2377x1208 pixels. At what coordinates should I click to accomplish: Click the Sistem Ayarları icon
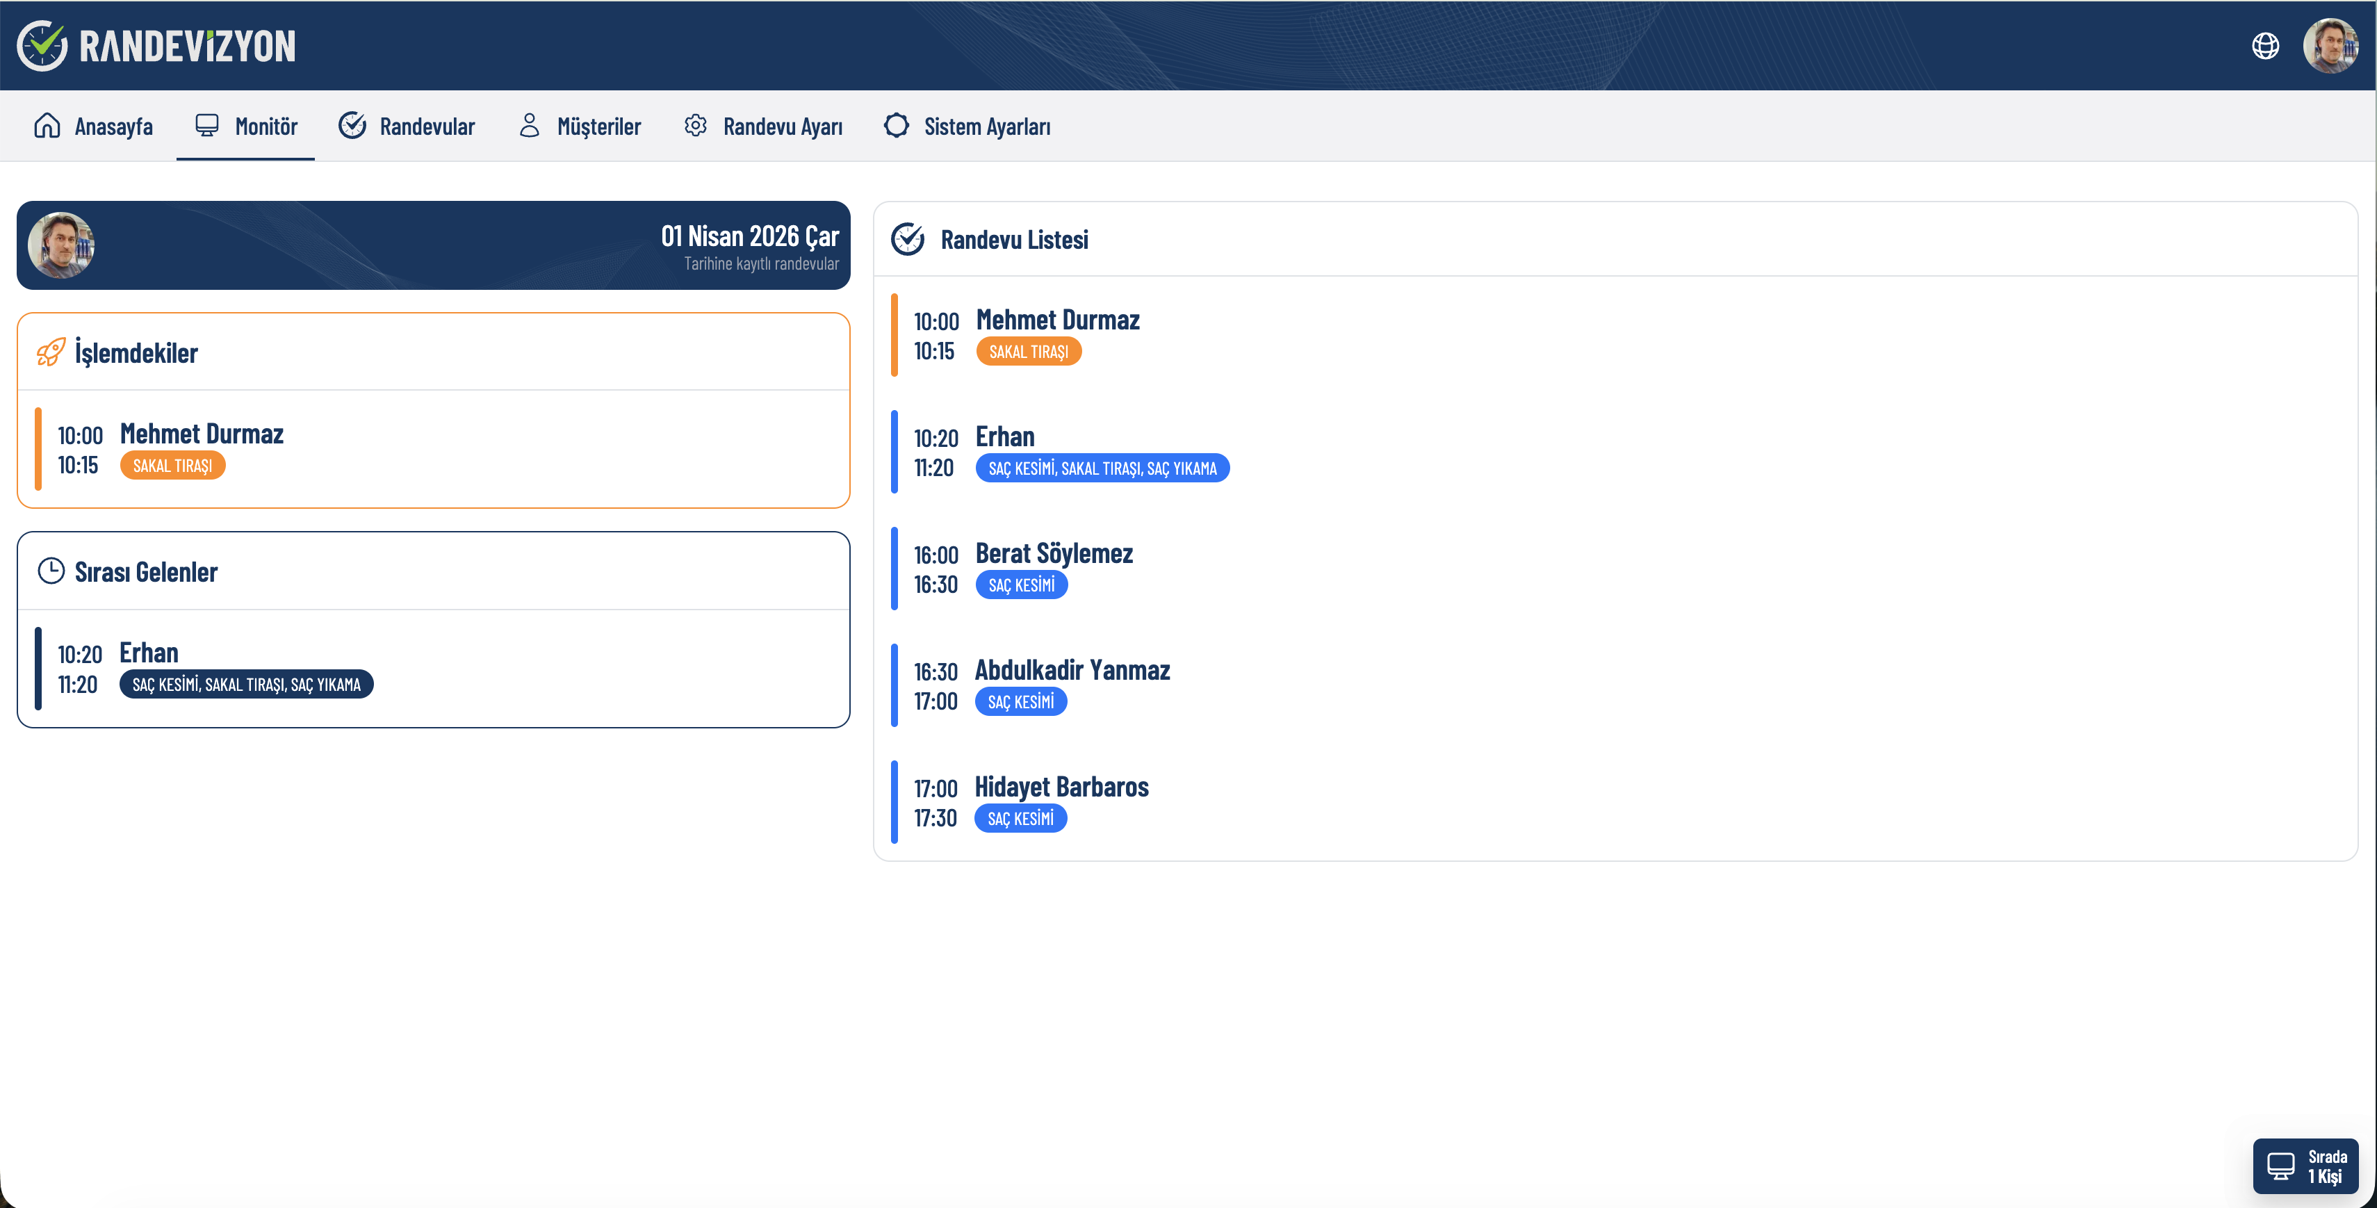896,126
